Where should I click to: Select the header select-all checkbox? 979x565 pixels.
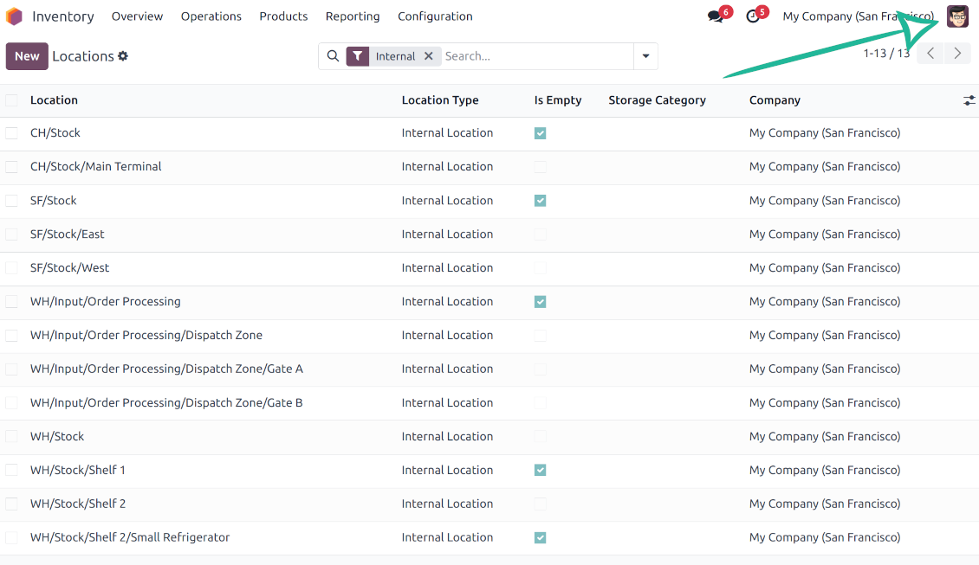[11, 100]
